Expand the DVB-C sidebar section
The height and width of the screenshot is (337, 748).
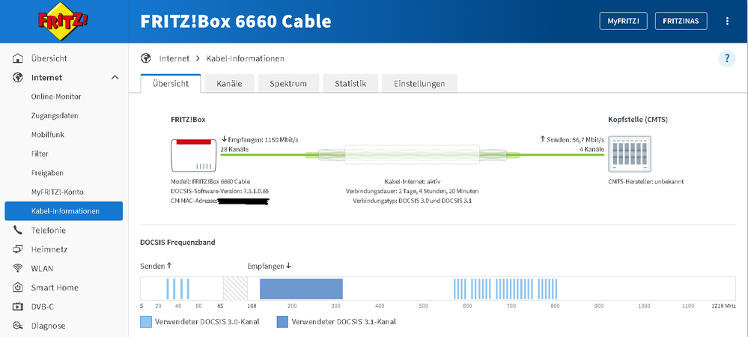(43, 306)
